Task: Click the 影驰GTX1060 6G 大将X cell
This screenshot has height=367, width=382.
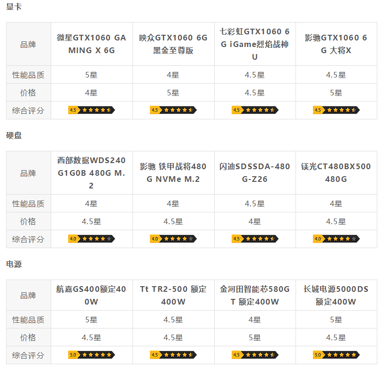Action: [336, 44]
